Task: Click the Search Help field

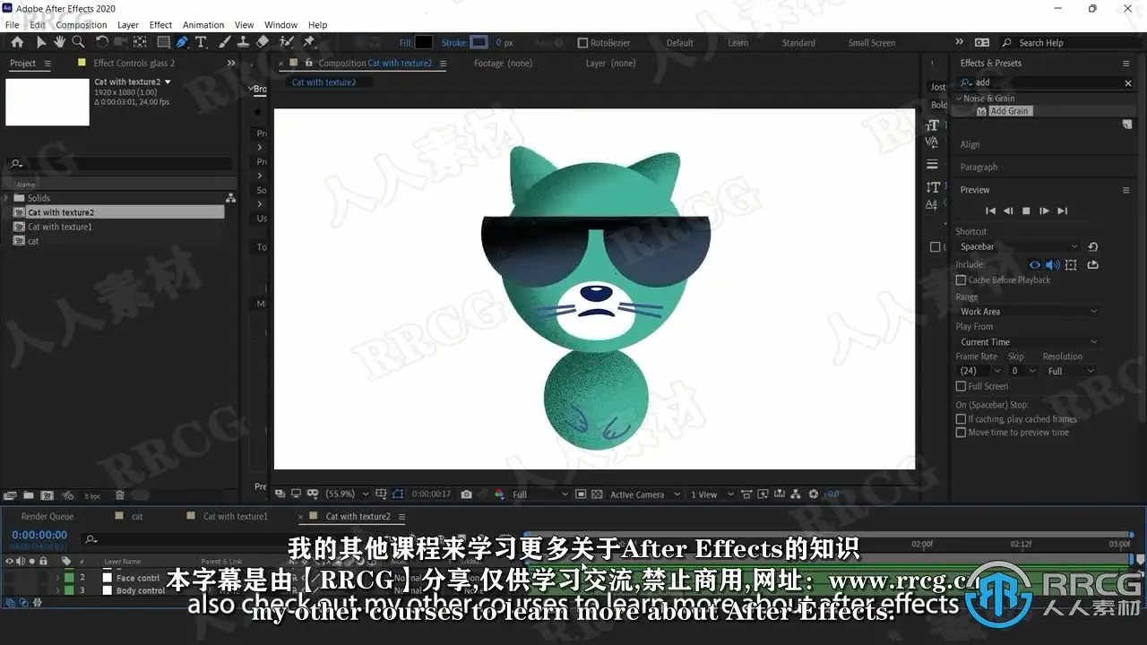Action: coord(1068,43)
